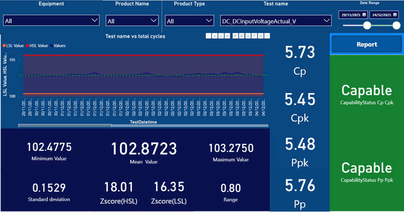
Task: Open more options ellipsis on chart
Action: tap(267, 36)
